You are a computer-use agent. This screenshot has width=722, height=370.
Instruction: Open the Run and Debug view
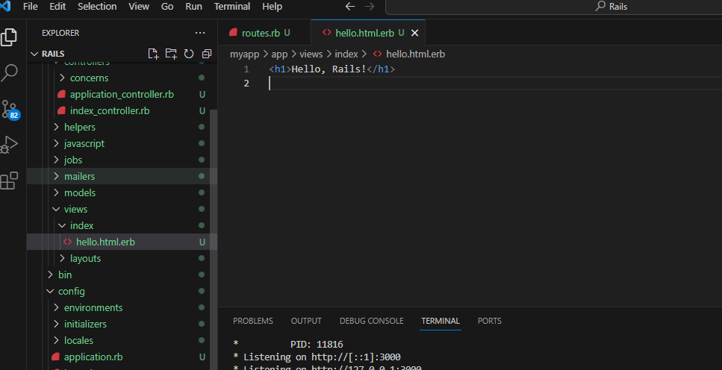coord(9,145)
